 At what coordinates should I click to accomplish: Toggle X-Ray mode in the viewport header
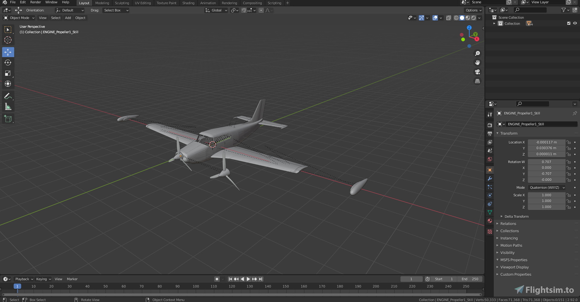click(448, 18)
